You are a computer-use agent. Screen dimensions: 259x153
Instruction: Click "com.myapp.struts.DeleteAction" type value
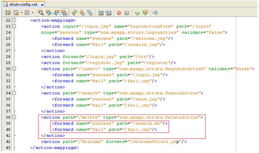(158, 117)
